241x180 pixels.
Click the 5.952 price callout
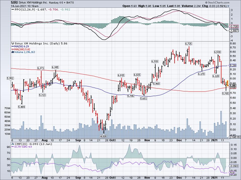pos(10,78)
